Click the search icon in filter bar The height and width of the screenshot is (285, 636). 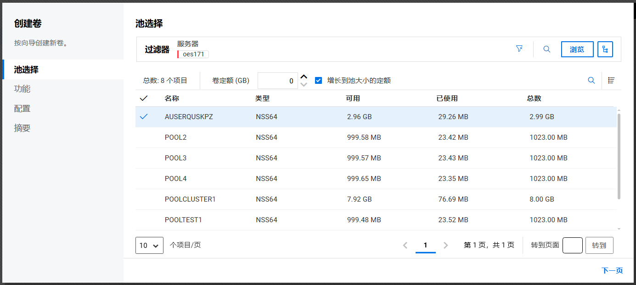pos(546,49)
